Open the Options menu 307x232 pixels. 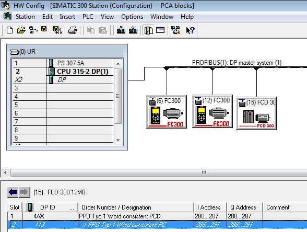click(x=132, y=17)
